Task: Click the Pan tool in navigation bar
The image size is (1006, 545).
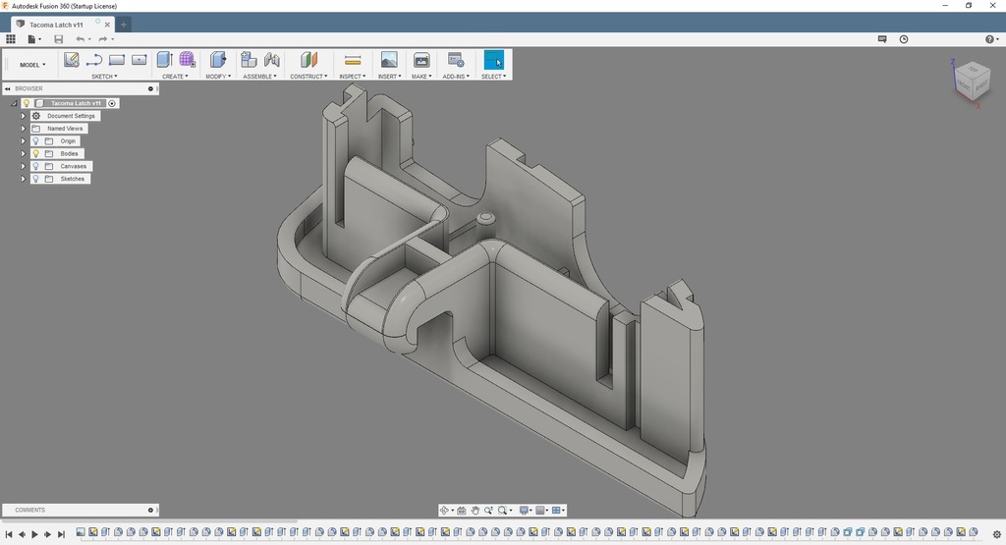Action: [x=475, y=511]
